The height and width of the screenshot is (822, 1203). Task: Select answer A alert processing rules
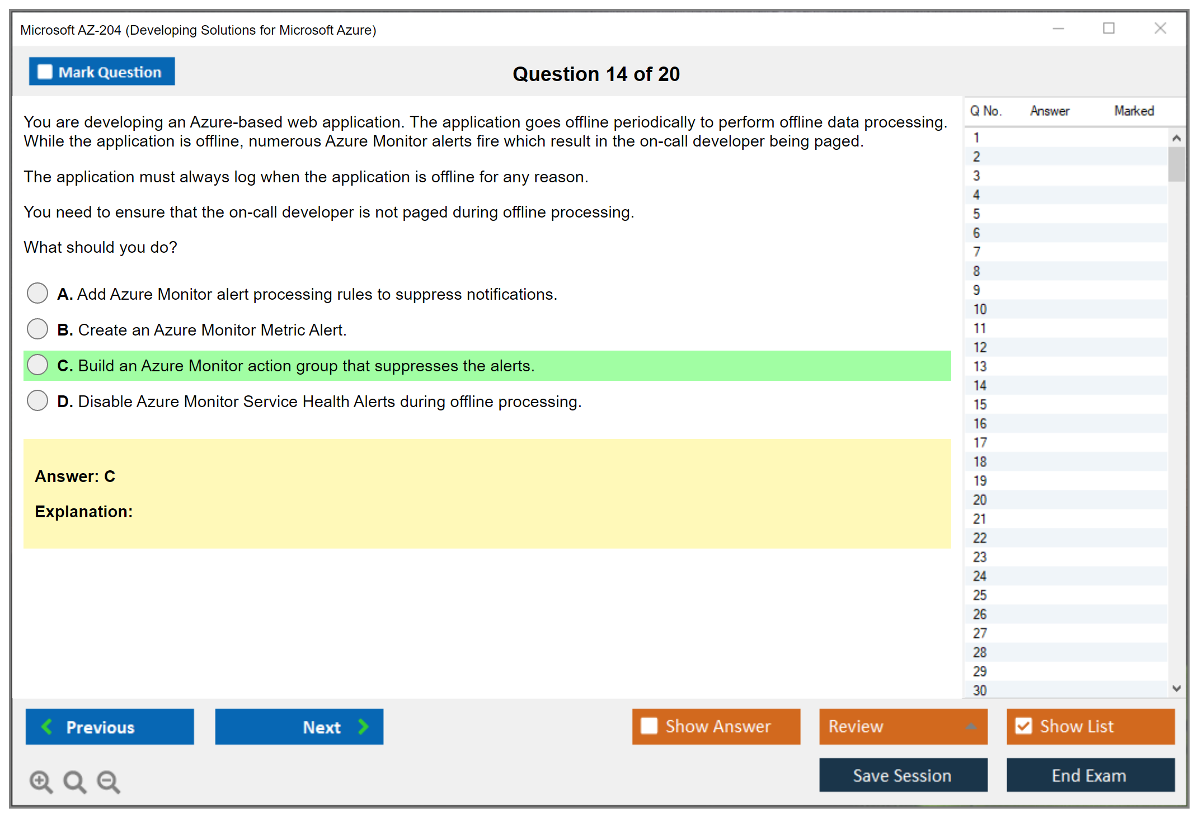coord(37,293)
